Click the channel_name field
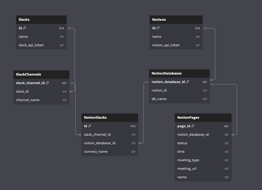Image resolution: width=262 pixels, height=190 pixels. click(41, 100)
